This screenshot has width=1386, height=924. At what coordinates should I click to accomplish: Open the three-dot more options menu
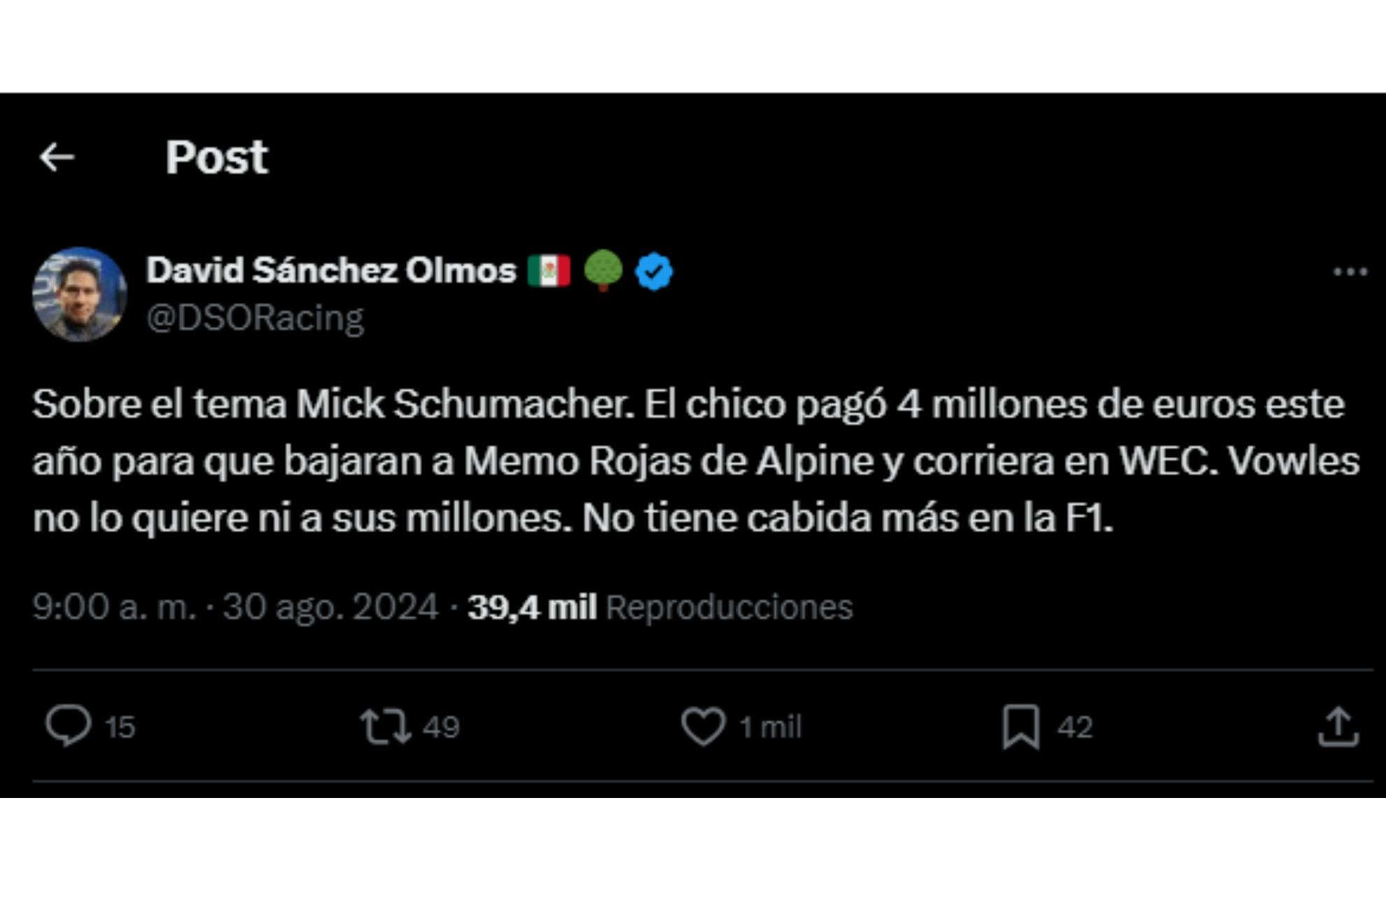pyautogui.click(x=1350, y=272)
